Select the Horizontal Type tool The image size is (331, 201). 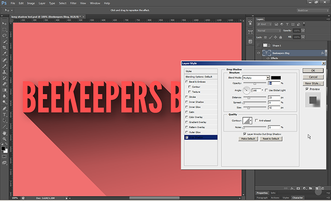pyautogui.click(x=4, y=114)
